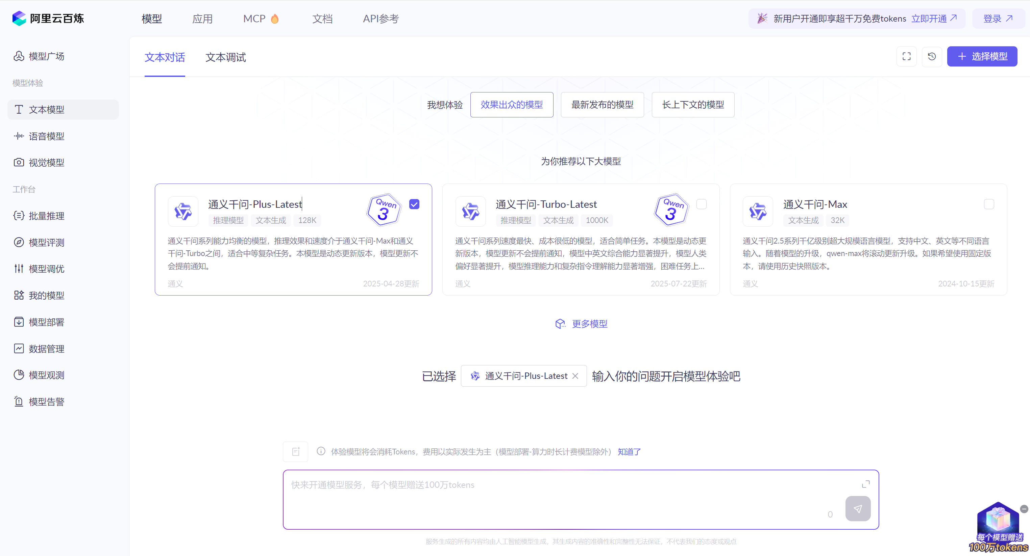The image size is (1030, 556).
Task: Remove the selected 通义千问-Plus-Latest tag
Action: (x=575, y=376)
